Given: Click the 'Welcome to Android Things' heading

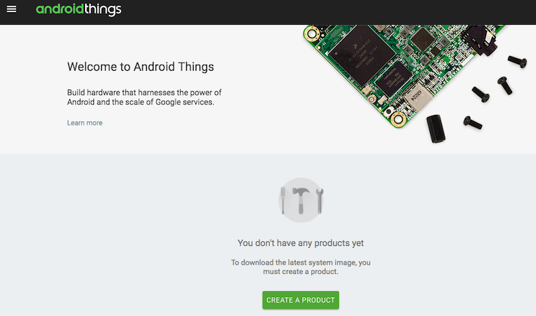Looking at the screenshot, I should tap(141, 67).
